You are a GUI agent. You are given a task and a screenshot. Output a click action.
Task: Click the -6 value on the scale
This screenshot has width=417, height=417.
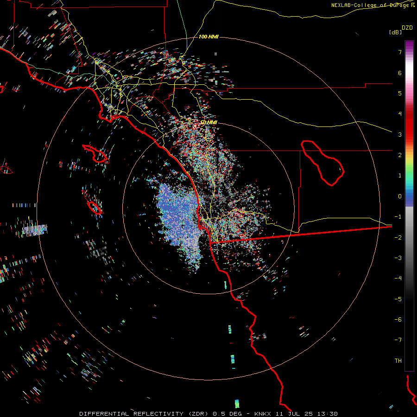(398, 320)
